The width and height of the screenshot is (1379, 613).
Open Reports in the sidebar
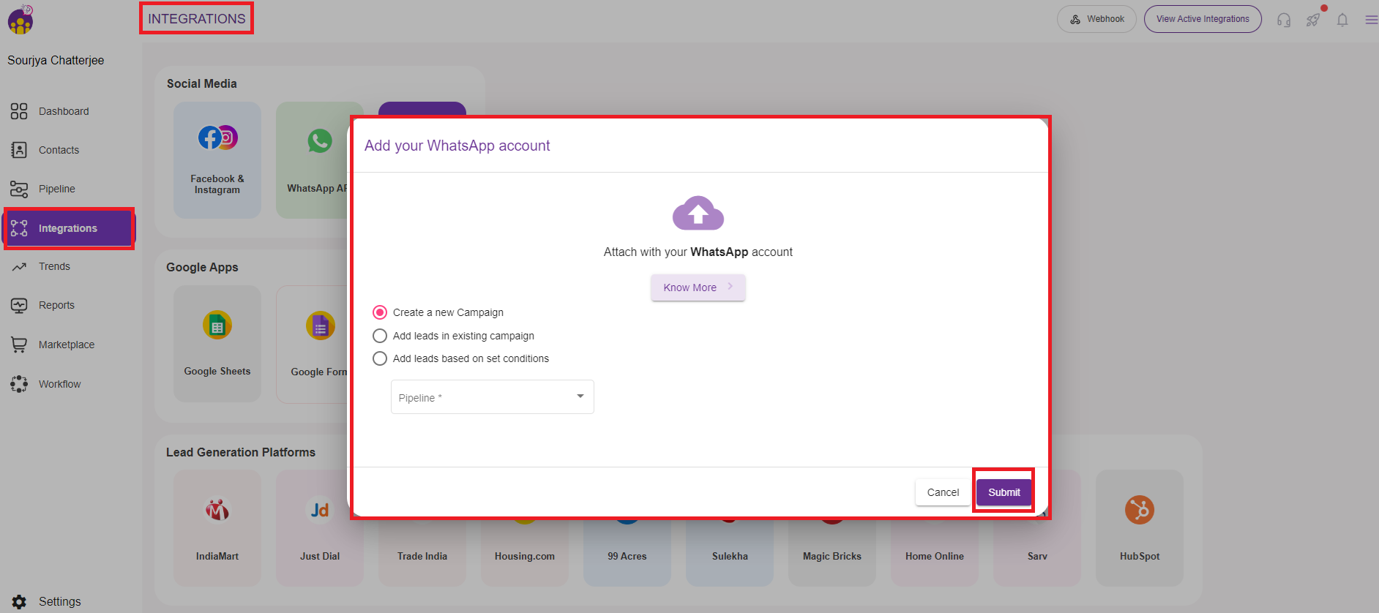click(x=56, y=305)
